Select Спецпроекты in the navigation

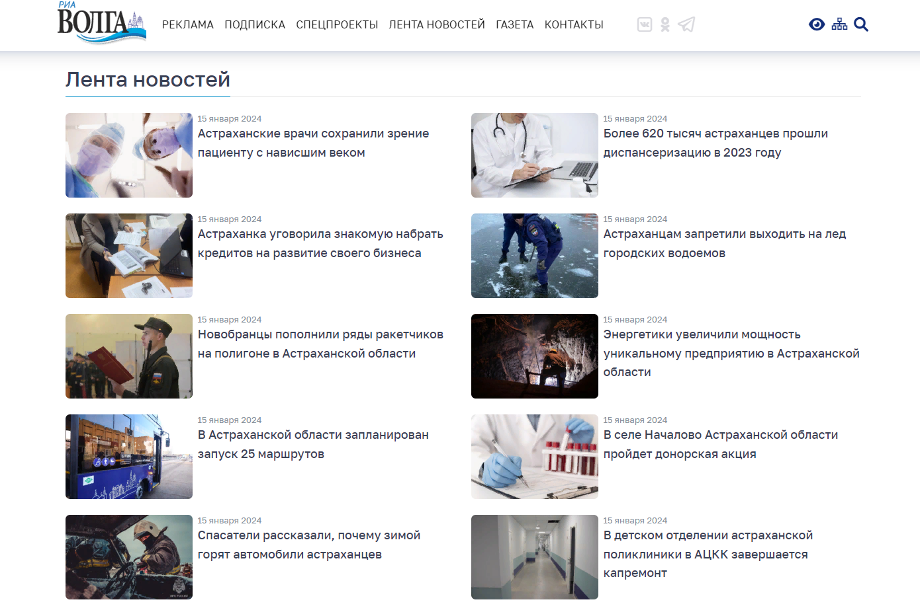click(337, 24)
